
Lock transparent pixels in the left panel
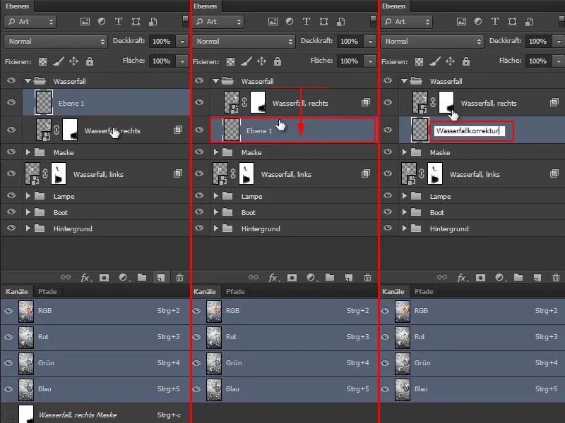42,61
